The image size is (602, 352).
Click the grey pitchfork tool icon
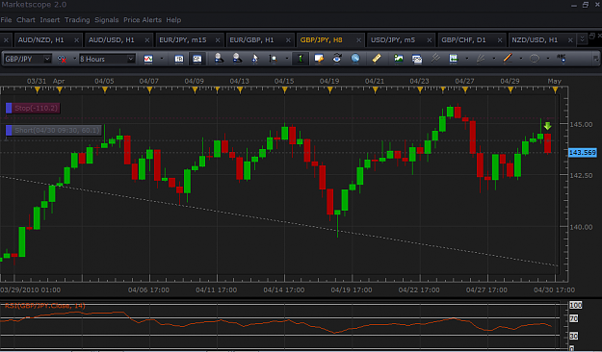coord(435,59)
